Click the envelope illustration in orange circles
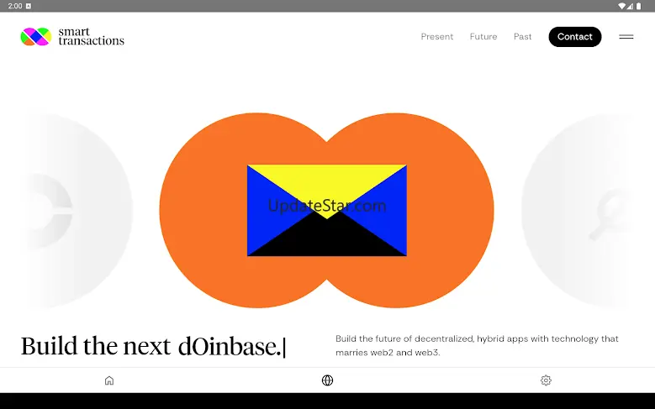 point(327,210)
